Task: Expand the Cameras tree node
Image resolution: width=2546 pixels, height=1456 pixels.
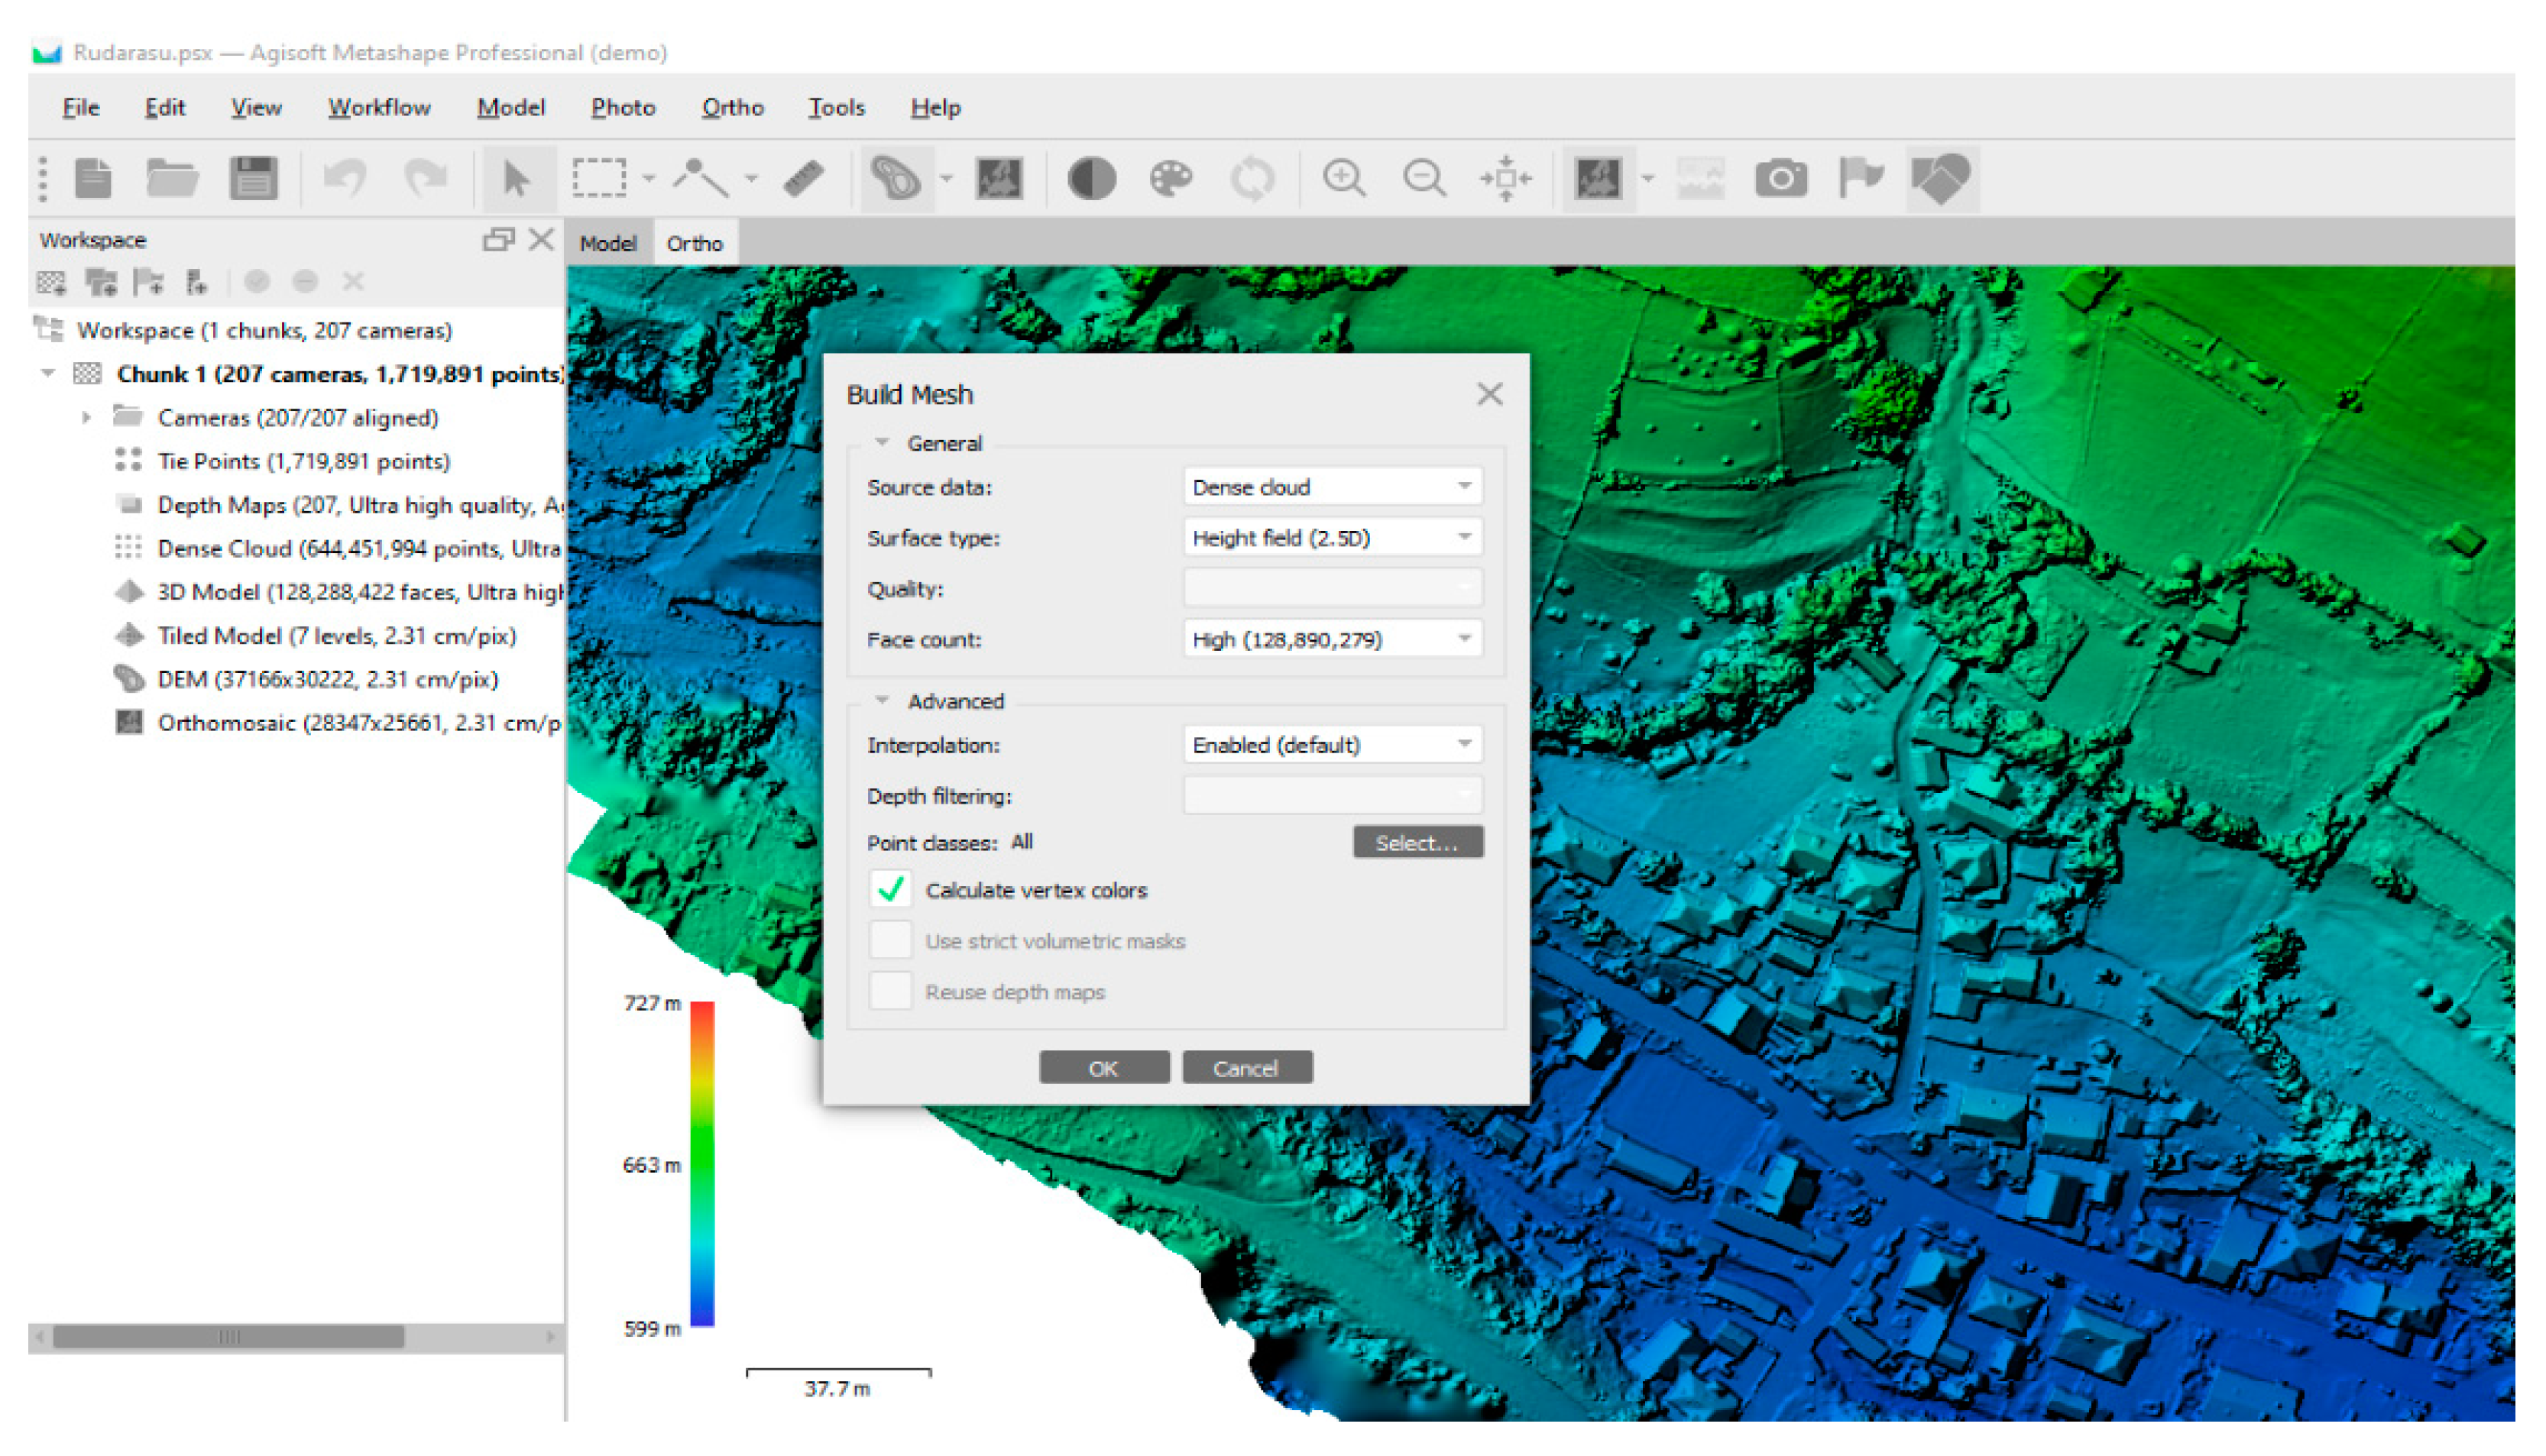Action: click(86, 418)
